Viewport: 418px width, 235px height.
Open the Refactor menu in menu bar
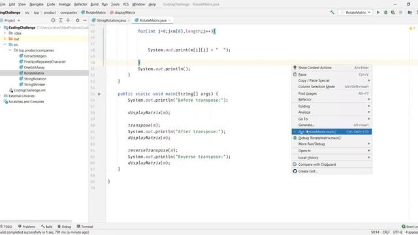(80, 5)
